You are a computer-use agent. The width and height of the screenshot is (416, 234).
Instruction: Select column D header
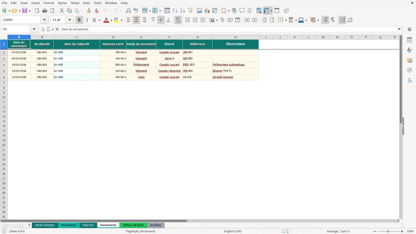pyautogui.click(x=113, y=37)
